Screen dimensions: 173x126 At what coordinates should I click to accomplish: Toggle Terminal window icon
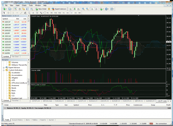28,9
